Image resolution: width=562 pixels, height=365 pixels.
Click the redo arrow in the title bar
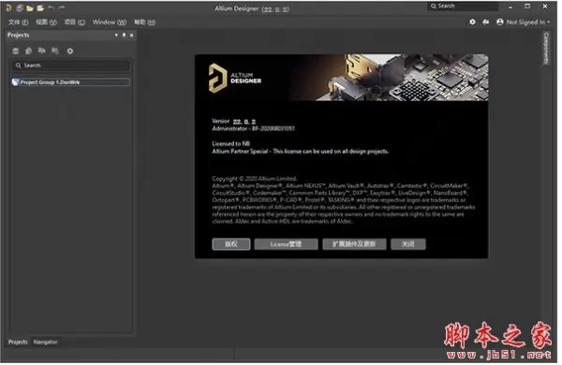click(x=62, y=7)
